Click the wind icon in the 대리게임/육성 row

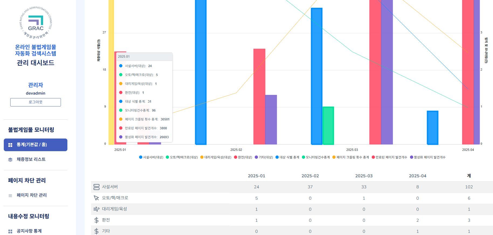click(x=96, y=209)
